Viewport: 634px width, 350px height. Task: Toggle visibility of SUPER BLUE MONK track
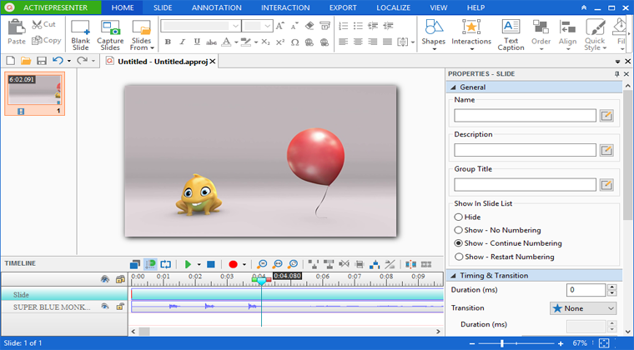[105, 307]
